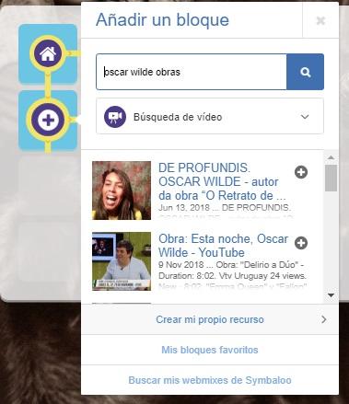Click the Esta noche Oscar Wilde video thumbnail
The height and width of the screenshot is (404, 349).
[122, 261]
